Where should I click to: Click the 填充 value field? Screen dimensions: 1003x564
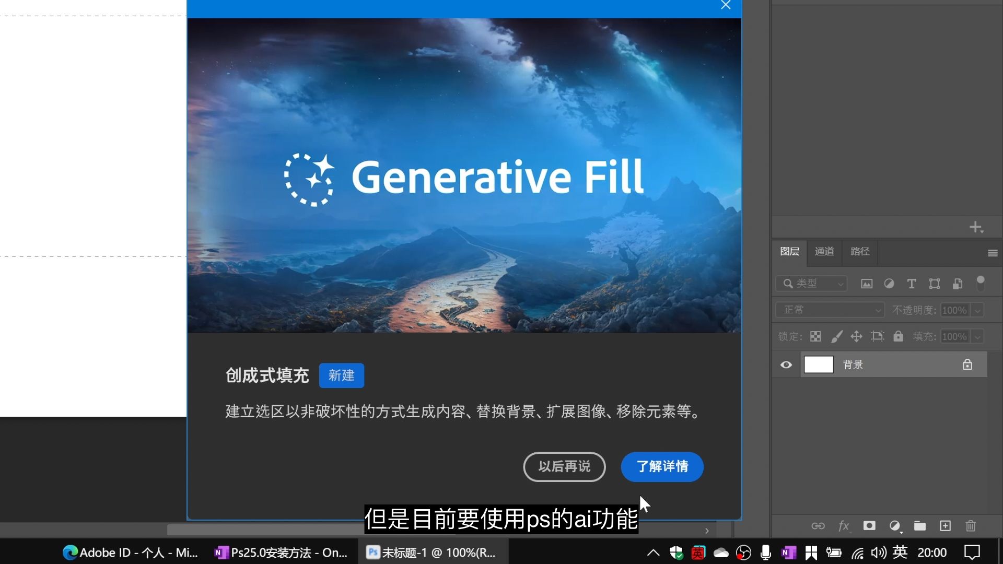coord(954,337)
